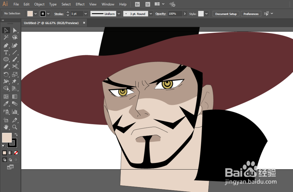Select the Perspective Grid tool
Image resolution: width=293 pixels, height=192 pixels.
pos(15,88)
